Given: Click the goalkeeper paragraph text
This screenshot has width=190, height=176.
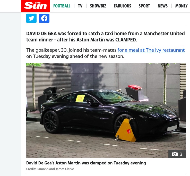Looking at the screenshot, I should (x=105, y=53).
